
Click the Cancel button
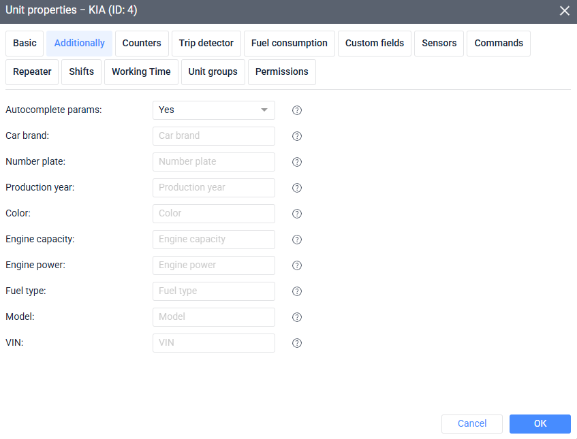[x=471, y=423]
